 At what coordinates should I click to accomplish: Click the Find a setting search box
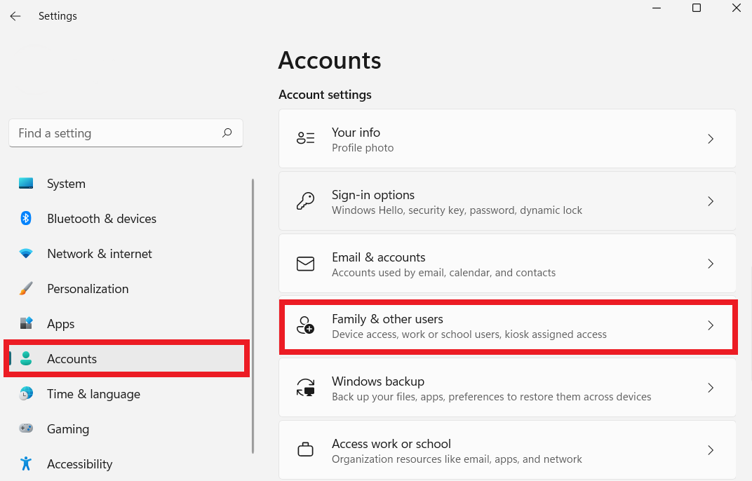pos(126,133)
